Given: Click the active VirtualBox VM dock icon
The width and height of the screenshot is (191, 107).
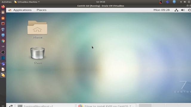Looking at the screenshot, I should pyautogui.click(x=3, y=75).
